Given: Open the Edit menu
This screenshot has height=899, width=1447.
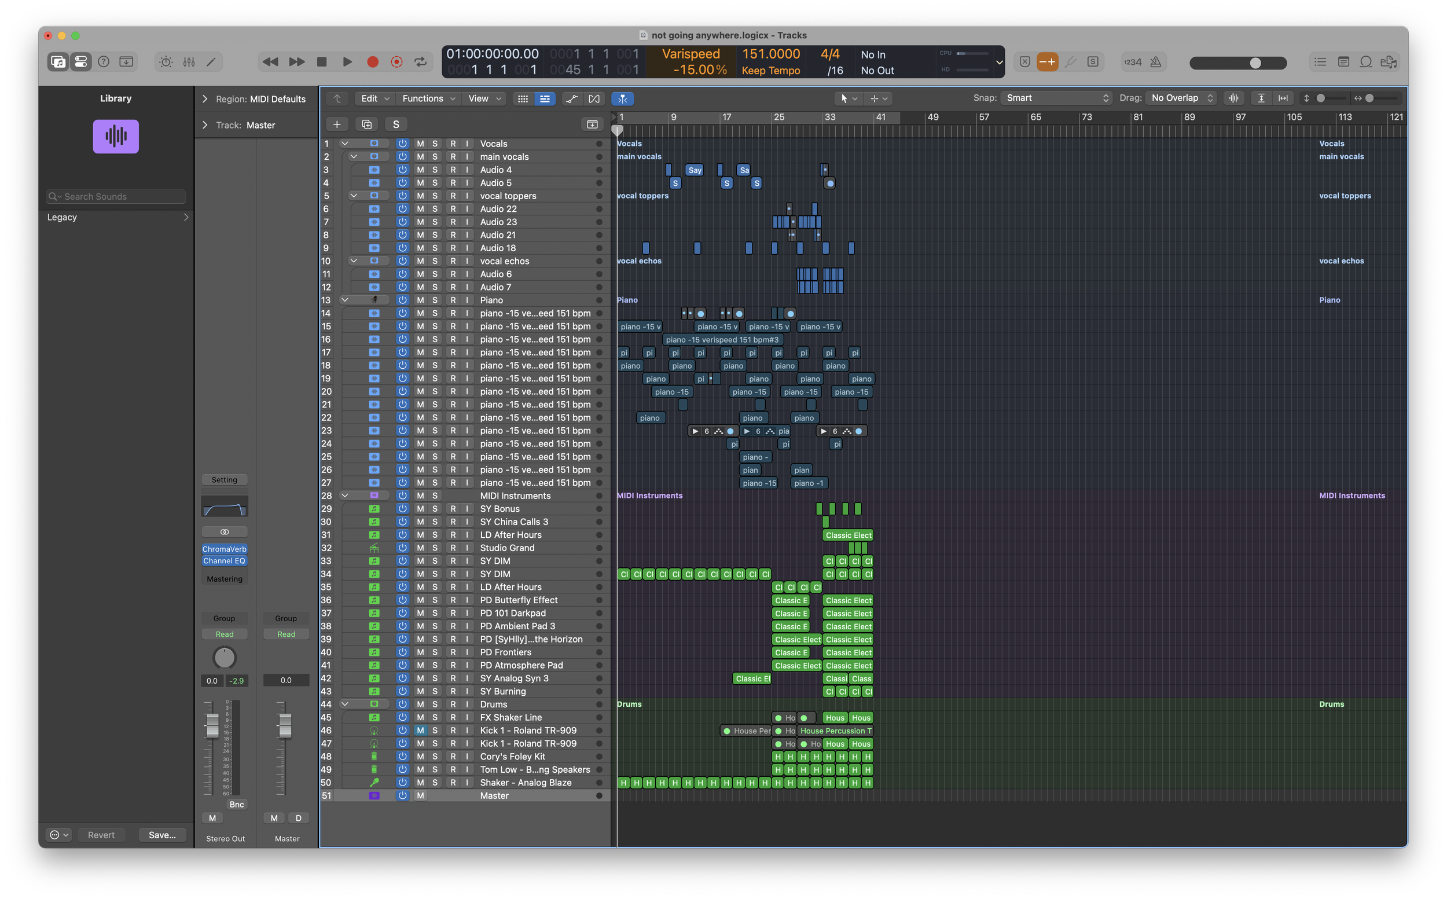Looking at the screenshot, I should point(374,99).
